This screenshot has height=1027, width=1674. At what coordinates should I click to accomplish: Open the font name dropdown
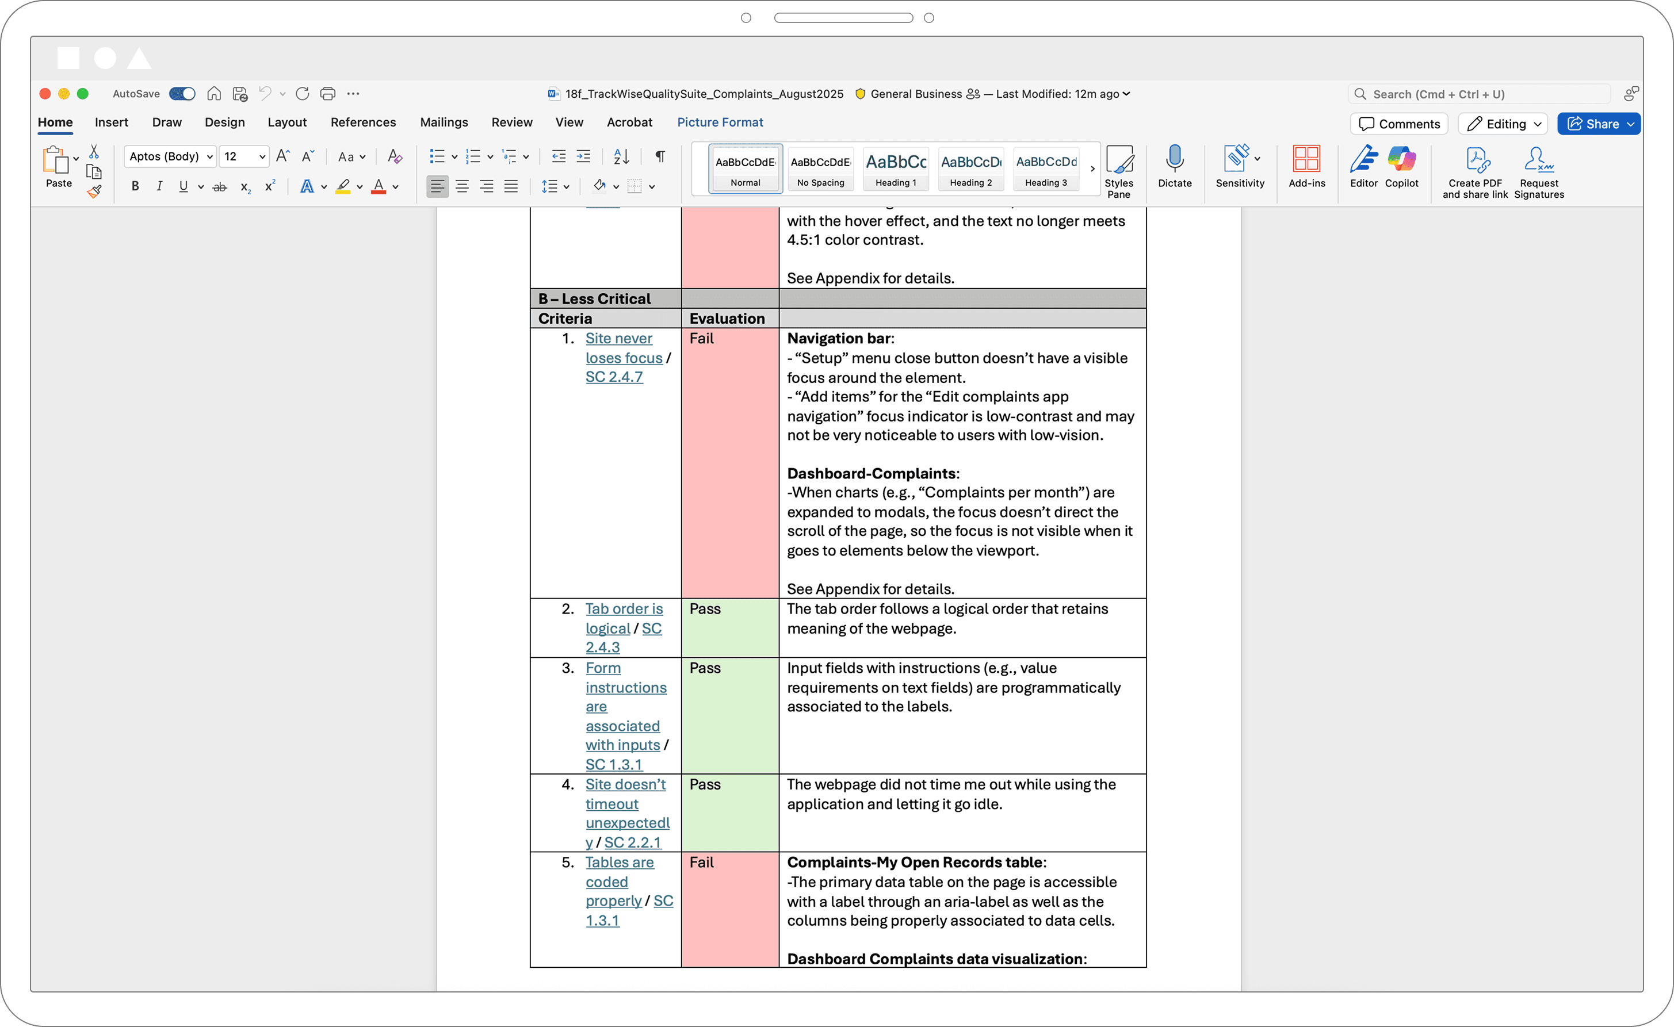pos(210,156)
